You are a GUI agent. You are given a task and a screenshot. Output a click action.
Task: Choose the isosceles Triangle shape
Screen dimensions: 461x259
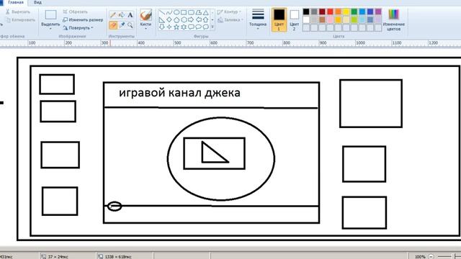(x=206, y=12)
